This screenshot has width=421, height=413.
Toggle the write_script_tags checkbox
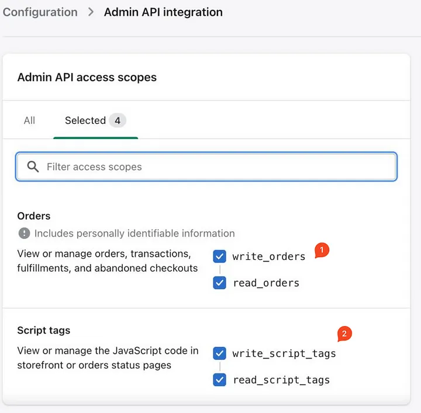coord(220,353)
